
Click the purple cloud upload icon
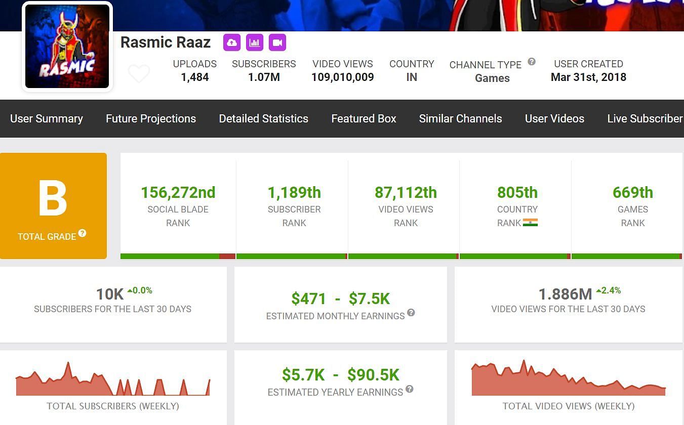pos(231,42)
